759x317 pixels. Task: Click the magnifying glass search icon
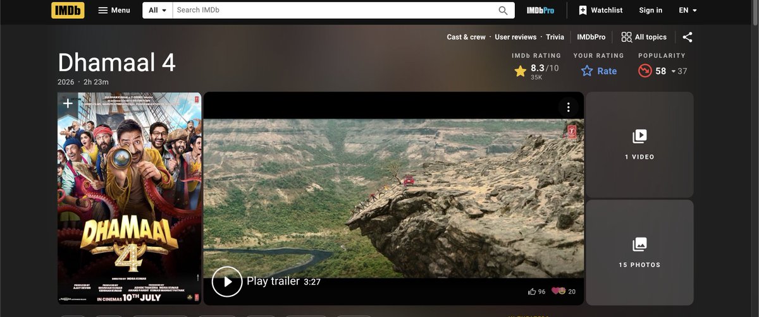coord(503,10)
